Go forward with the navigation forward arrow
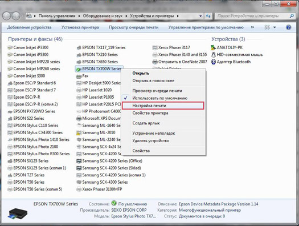This screenshot has height=226, width=299. pos(16,16)
